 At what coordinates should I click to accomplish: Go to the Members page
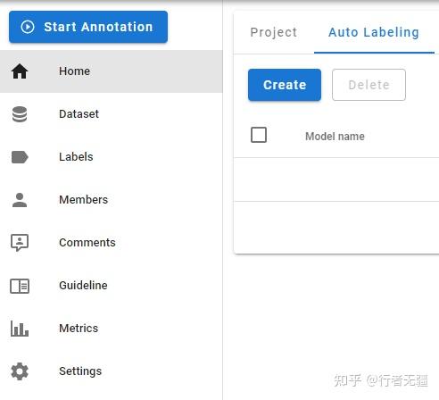click(112, 200)
